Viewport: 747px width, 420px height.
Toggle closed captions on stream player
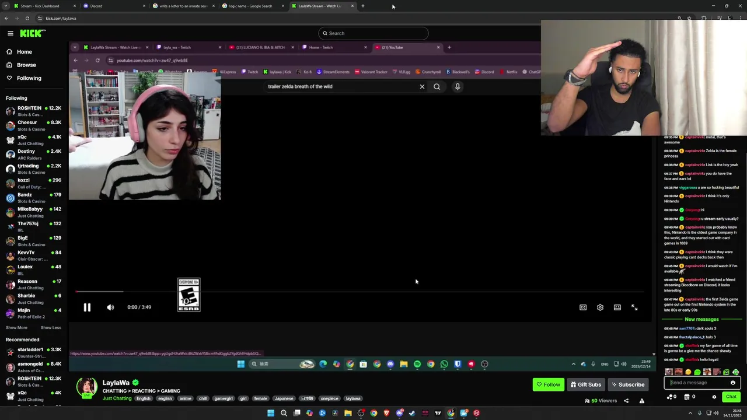583,307
